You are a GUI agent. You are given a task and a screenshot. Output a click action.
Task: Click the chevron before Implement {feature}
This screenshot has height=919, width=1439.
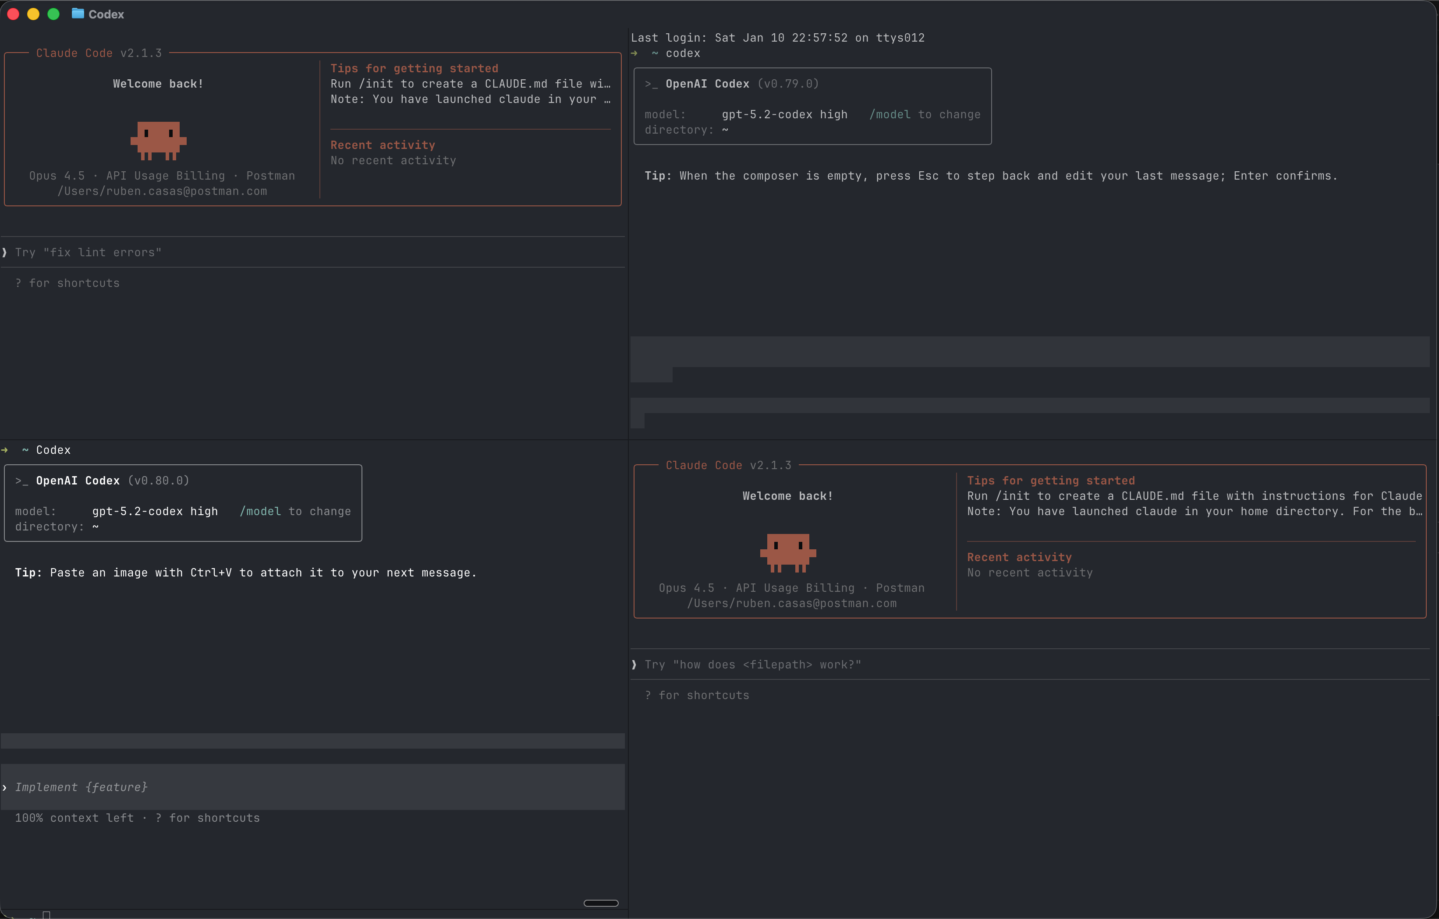coord(5,787)
